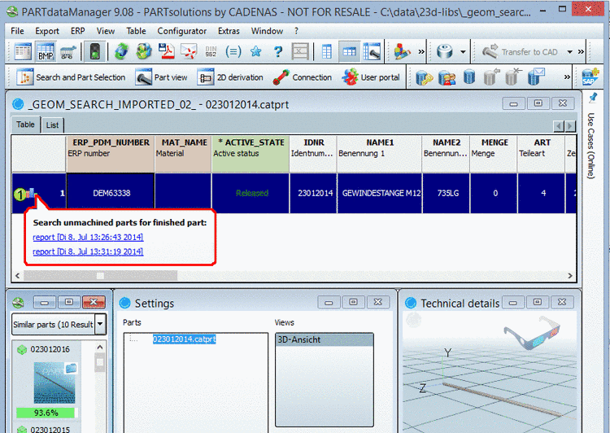This screenshot has width=610, height=433.
Task: Click the bar chart icon in row 1
Action: tap(31, 192)
